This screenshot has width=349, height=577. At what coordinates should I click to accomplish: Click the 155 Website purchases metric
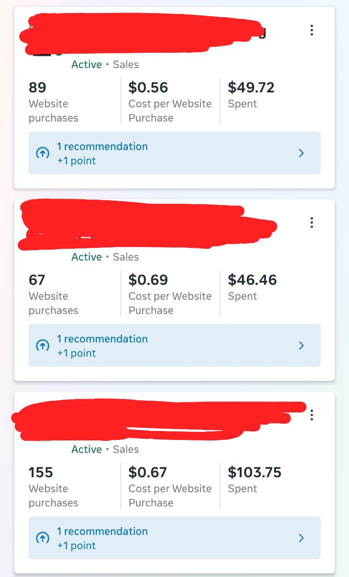(40, 472)
